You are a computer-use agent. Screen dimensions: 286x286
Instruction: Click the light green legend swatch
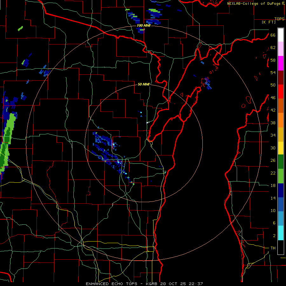click(281, 176)
